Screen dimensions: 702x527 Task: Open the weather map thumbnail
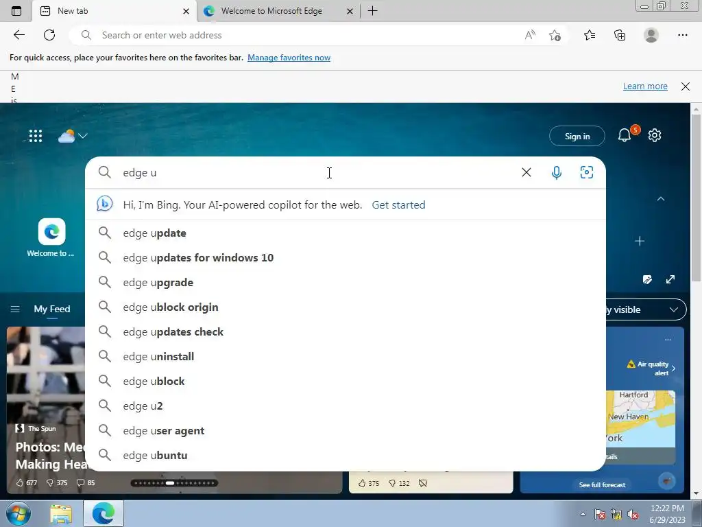point(640,419)
